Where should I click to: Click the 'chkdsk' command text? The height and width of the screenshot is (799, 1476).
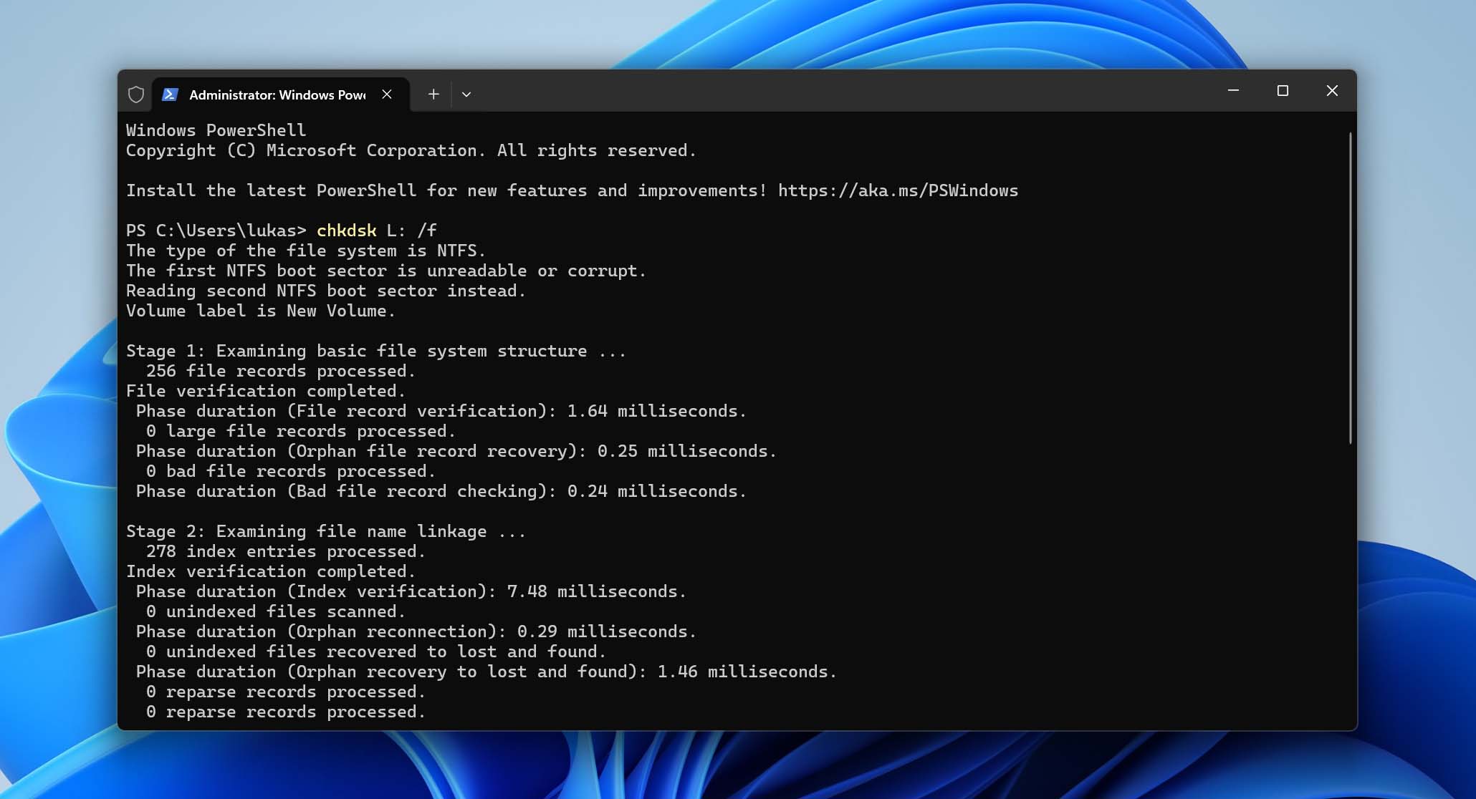pyautogui.click(x=347, y=231)
